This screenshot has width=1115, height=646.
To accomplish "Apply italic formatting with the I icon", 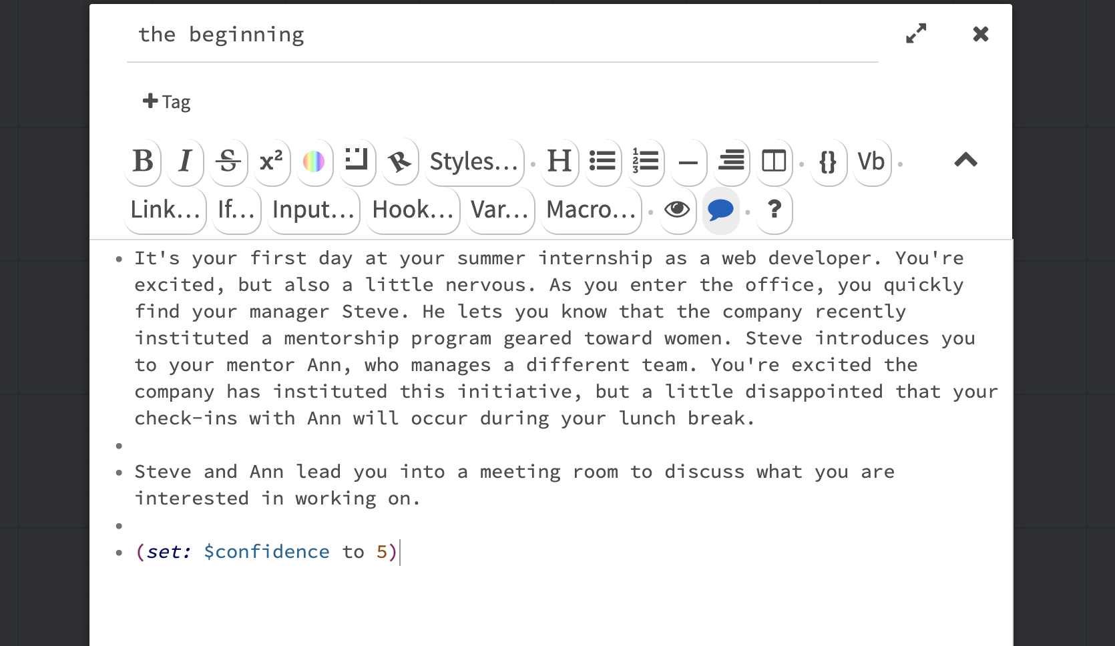I will tap(186, 161).
